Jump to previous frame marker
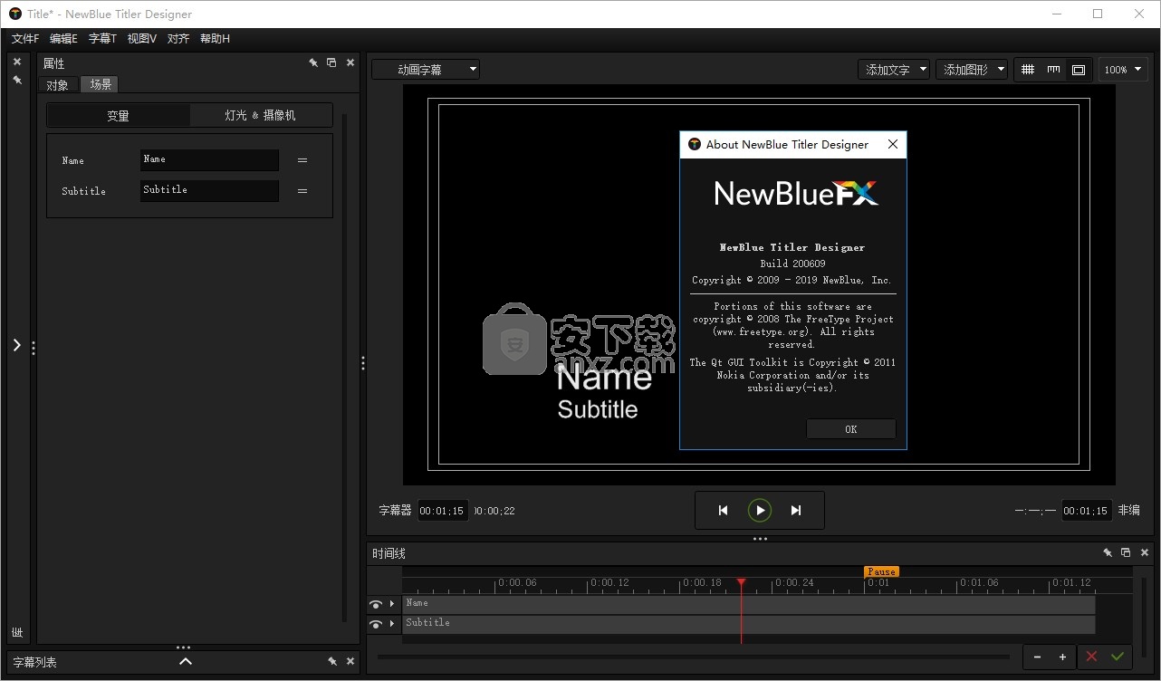 (x=723, y=511)
